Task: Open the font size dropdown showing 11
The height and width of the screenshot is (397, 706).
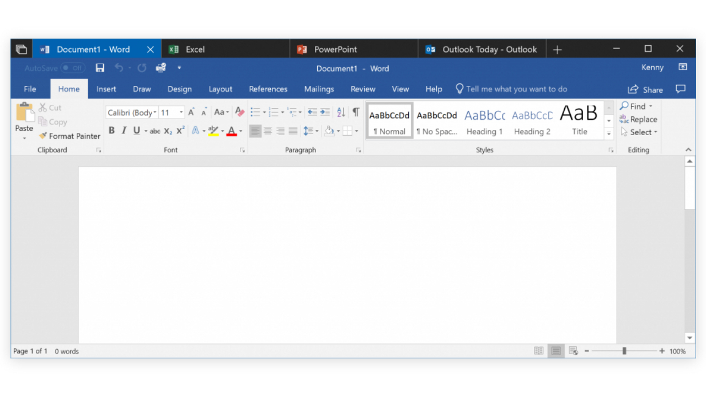Action: pos(172,112)
